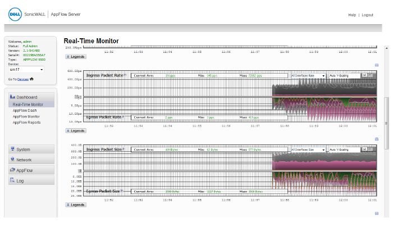
Task: Go to the Devices link
Action: (x=23, y=79)
